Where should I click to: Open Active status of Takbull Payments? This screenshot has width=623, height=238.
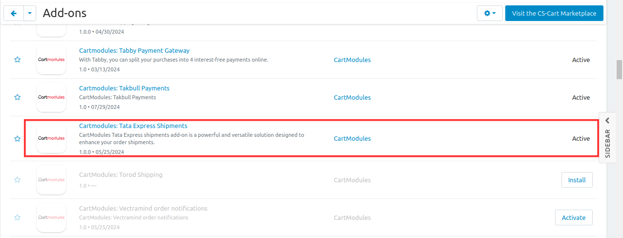tap(581, 97)
